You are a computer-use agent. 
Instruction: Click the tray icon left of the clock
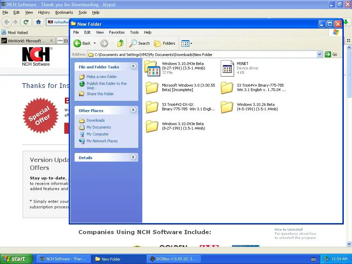[327, 259]
